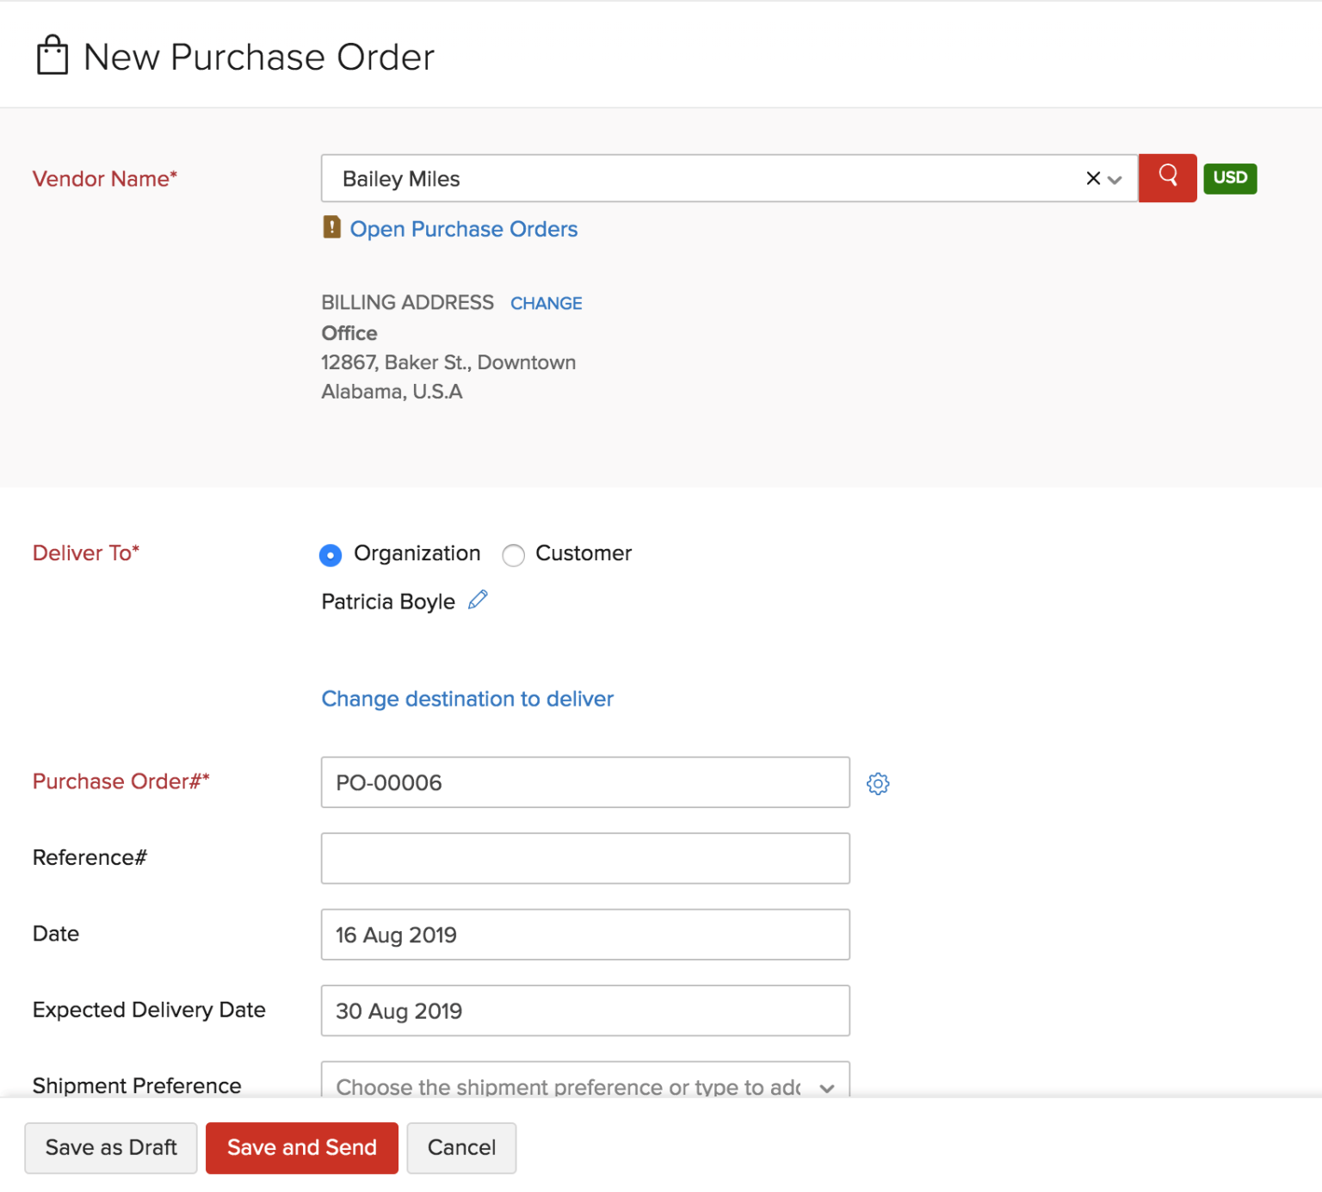Expand the vendor name dropdown arrow

click(1115, 178)
